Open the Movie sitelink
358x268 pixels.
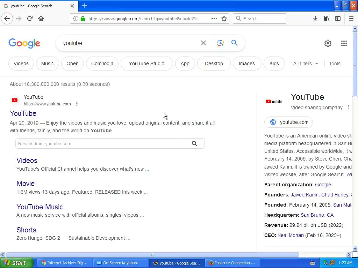click(x=26, y=184)
